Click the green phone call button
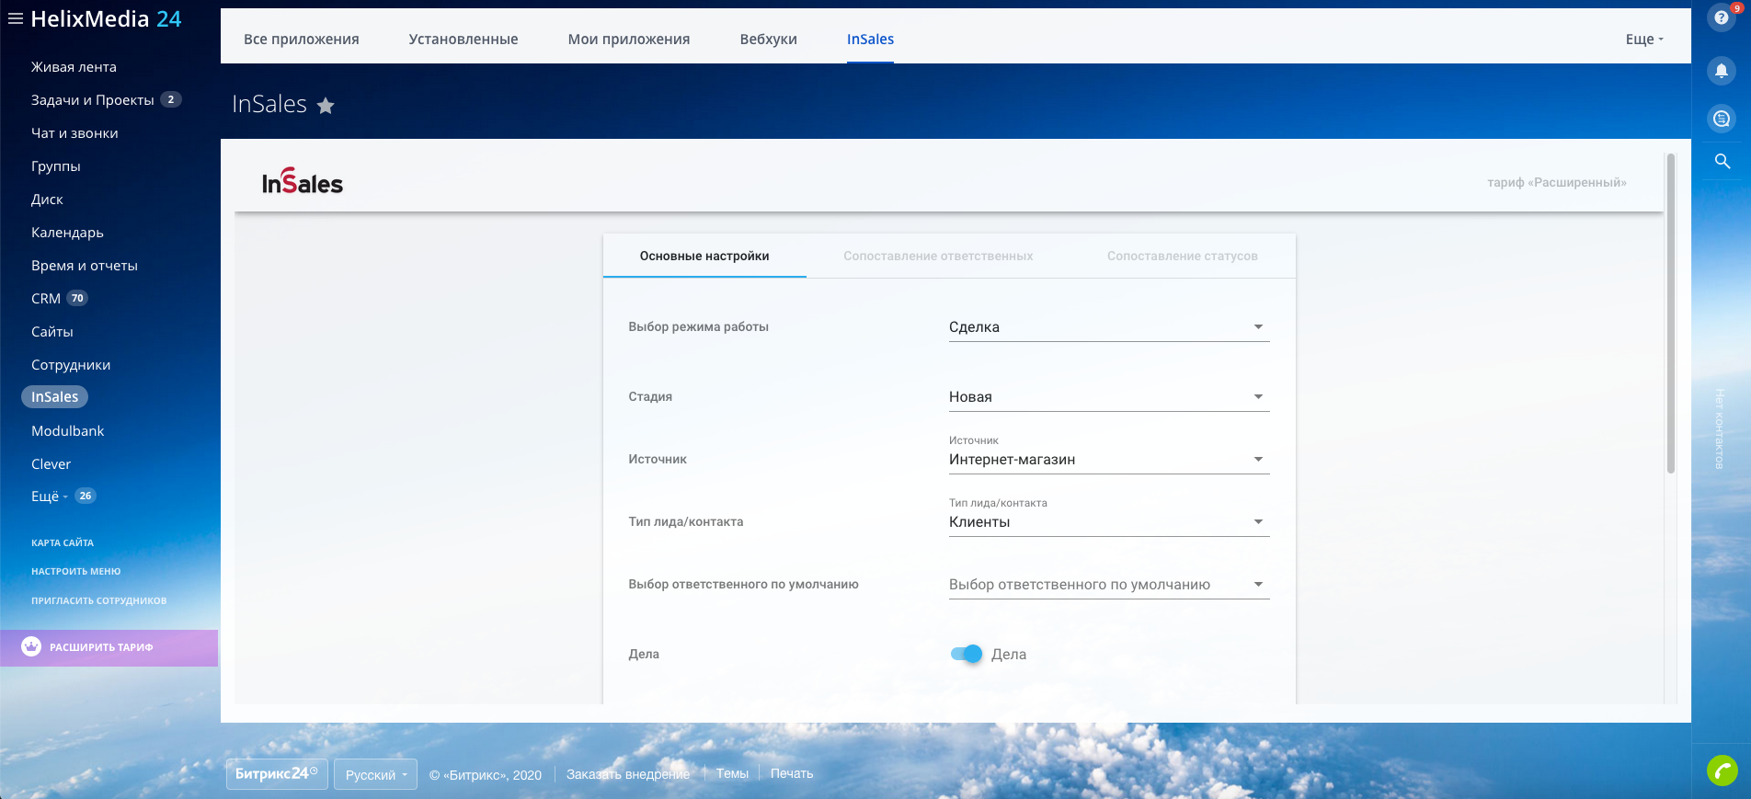The width and height of the screenshot is (1751, 799). point(1722,770)
